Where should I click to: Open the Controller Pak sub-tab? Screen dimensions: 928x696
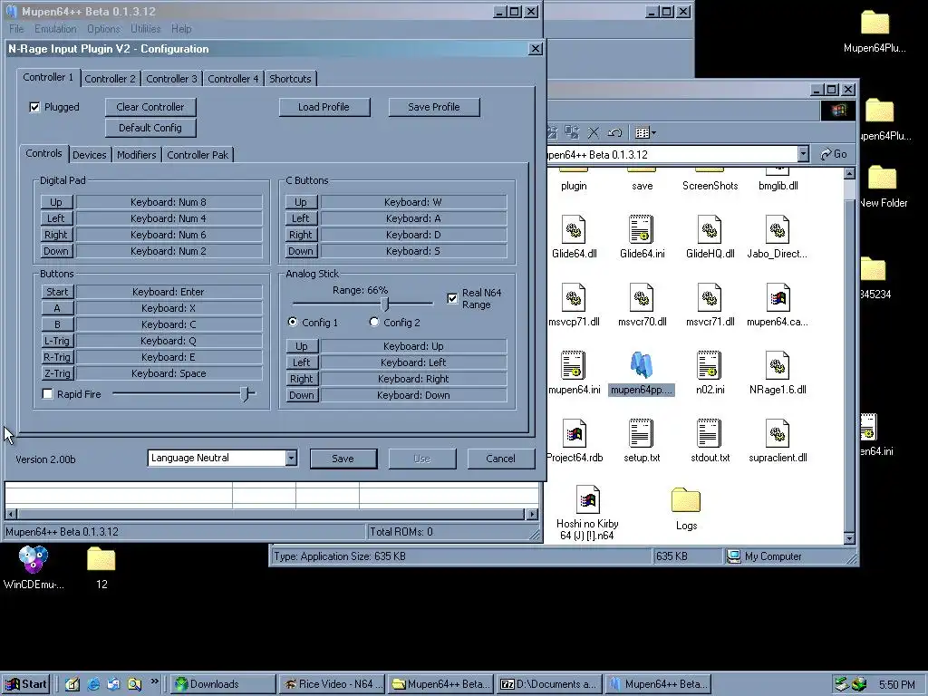[x=198, y=155]
